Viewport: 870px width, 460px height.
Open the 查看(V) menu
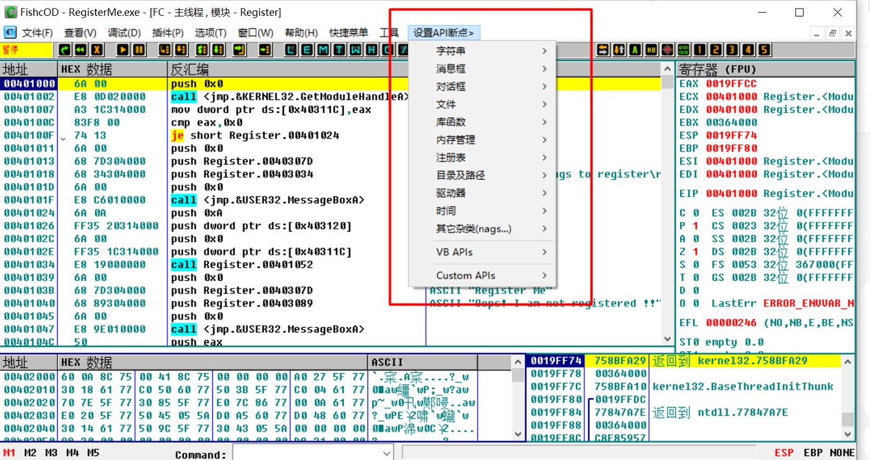(x=80, y=33)
